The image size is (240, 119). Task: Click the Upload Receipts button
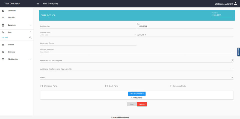(x=137, y=94)
